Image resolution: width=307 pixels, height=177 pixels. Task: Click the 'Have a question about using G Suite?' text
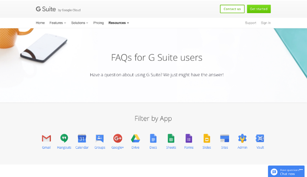coord(126,75)
